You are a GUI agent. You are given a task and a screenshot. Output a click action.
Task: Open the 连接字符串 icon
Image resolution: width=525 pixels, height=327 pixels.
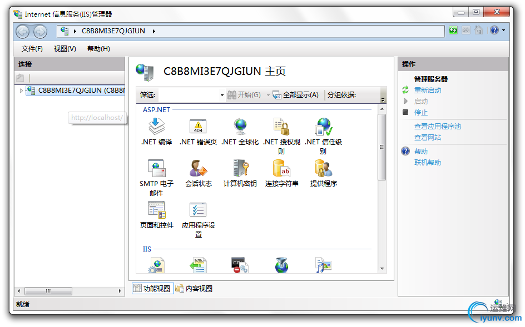point(281,168)
